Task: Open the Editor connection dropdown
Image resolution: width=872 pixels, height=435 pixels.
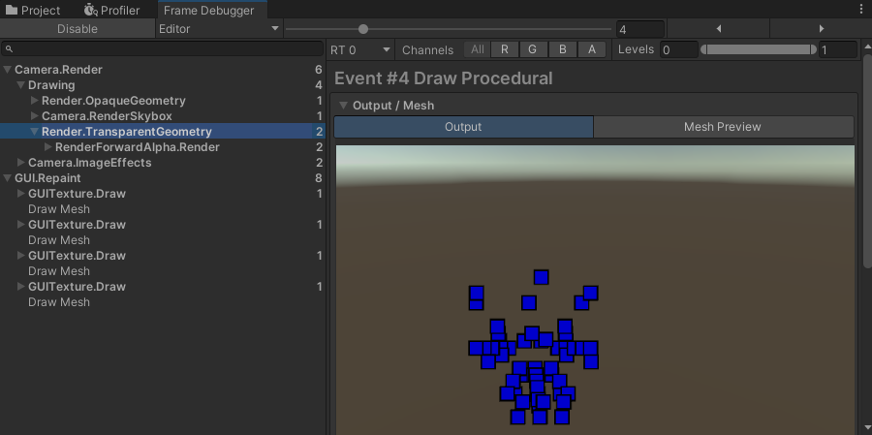Action: (x=219, y=29)
